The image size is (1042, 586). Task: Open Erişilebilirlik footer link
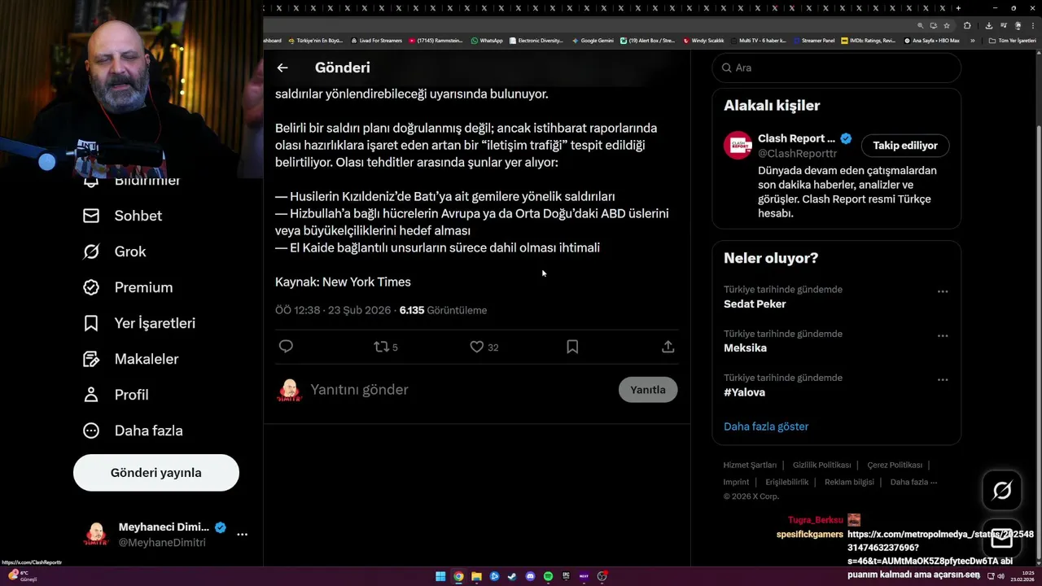pos(786,482)
